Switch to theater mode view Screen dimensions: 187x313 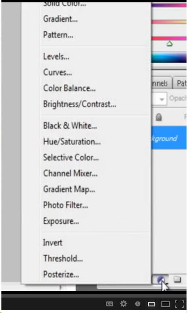[x=166, y=304]
